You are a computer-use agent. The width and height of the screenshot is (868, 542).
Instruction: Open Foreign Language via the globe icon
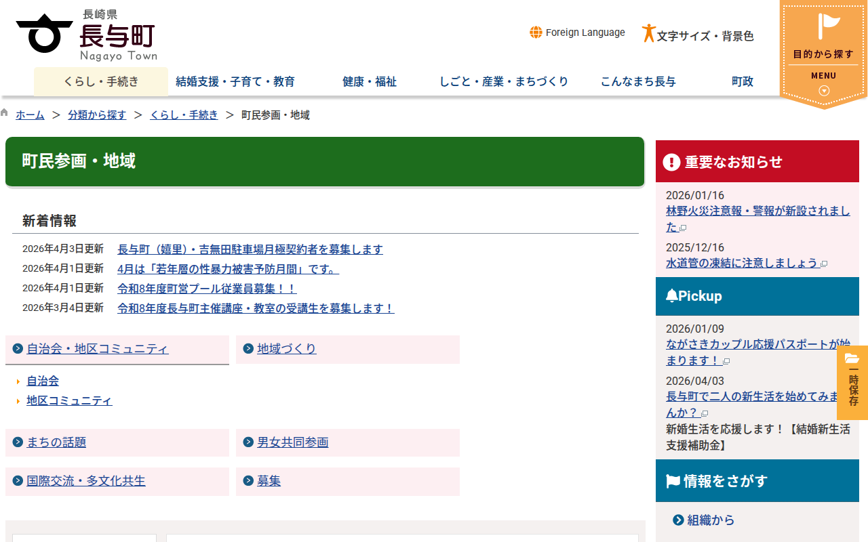point(536,32)
